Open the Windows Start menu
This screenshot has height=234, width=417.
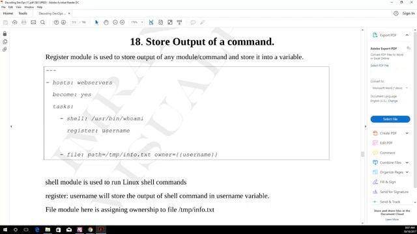tap(5, 229)
